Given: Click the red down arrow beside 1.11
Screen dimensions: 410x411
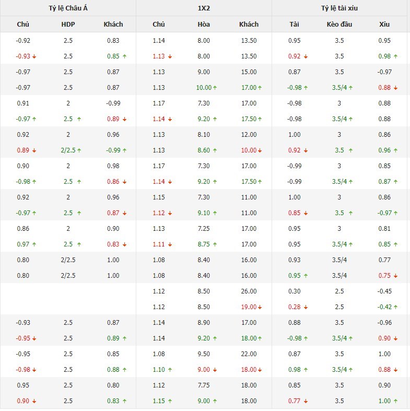Looking at the screenshot, I should [x=170, y=244].
